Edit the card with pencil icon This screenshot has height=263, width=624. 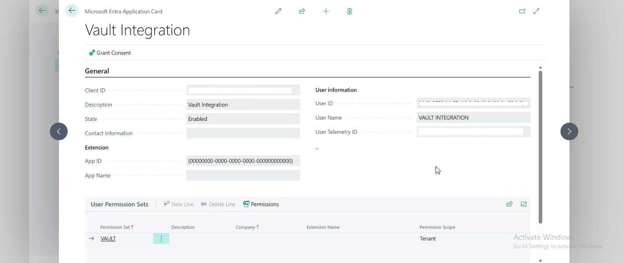(278, 11)
